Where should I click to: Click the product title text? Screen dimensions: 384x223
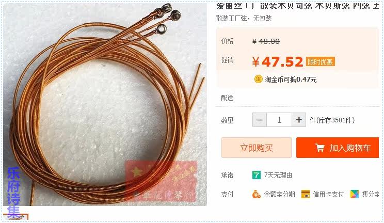[297, 6]
